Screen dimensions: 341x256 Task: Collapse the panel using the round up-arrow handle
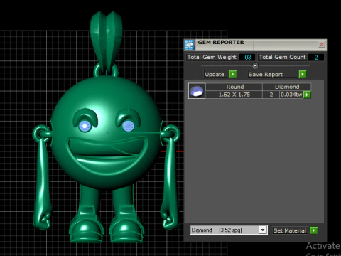(255, 65)
